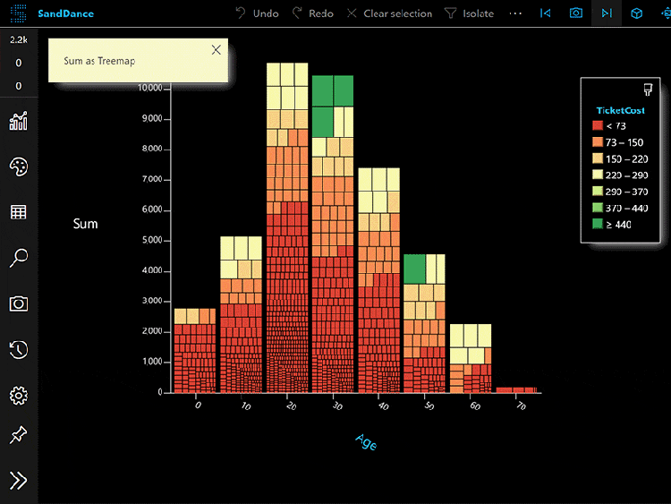Screen dimensions: 671x504
Task: Select the red '< 73' legend swatch
Action: click(598, 126)
